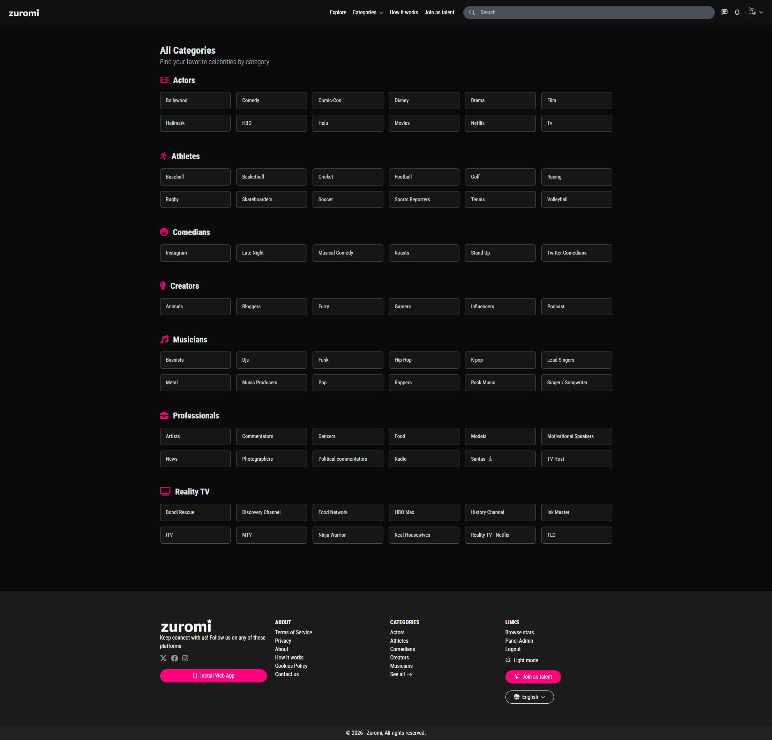
Task: Follow the See all categories link
Action: point(400,674)
